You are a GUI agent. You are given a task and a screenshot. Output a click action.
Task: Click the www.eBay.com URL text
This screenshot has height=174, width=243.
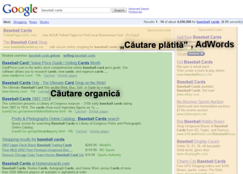pos(188,94)
